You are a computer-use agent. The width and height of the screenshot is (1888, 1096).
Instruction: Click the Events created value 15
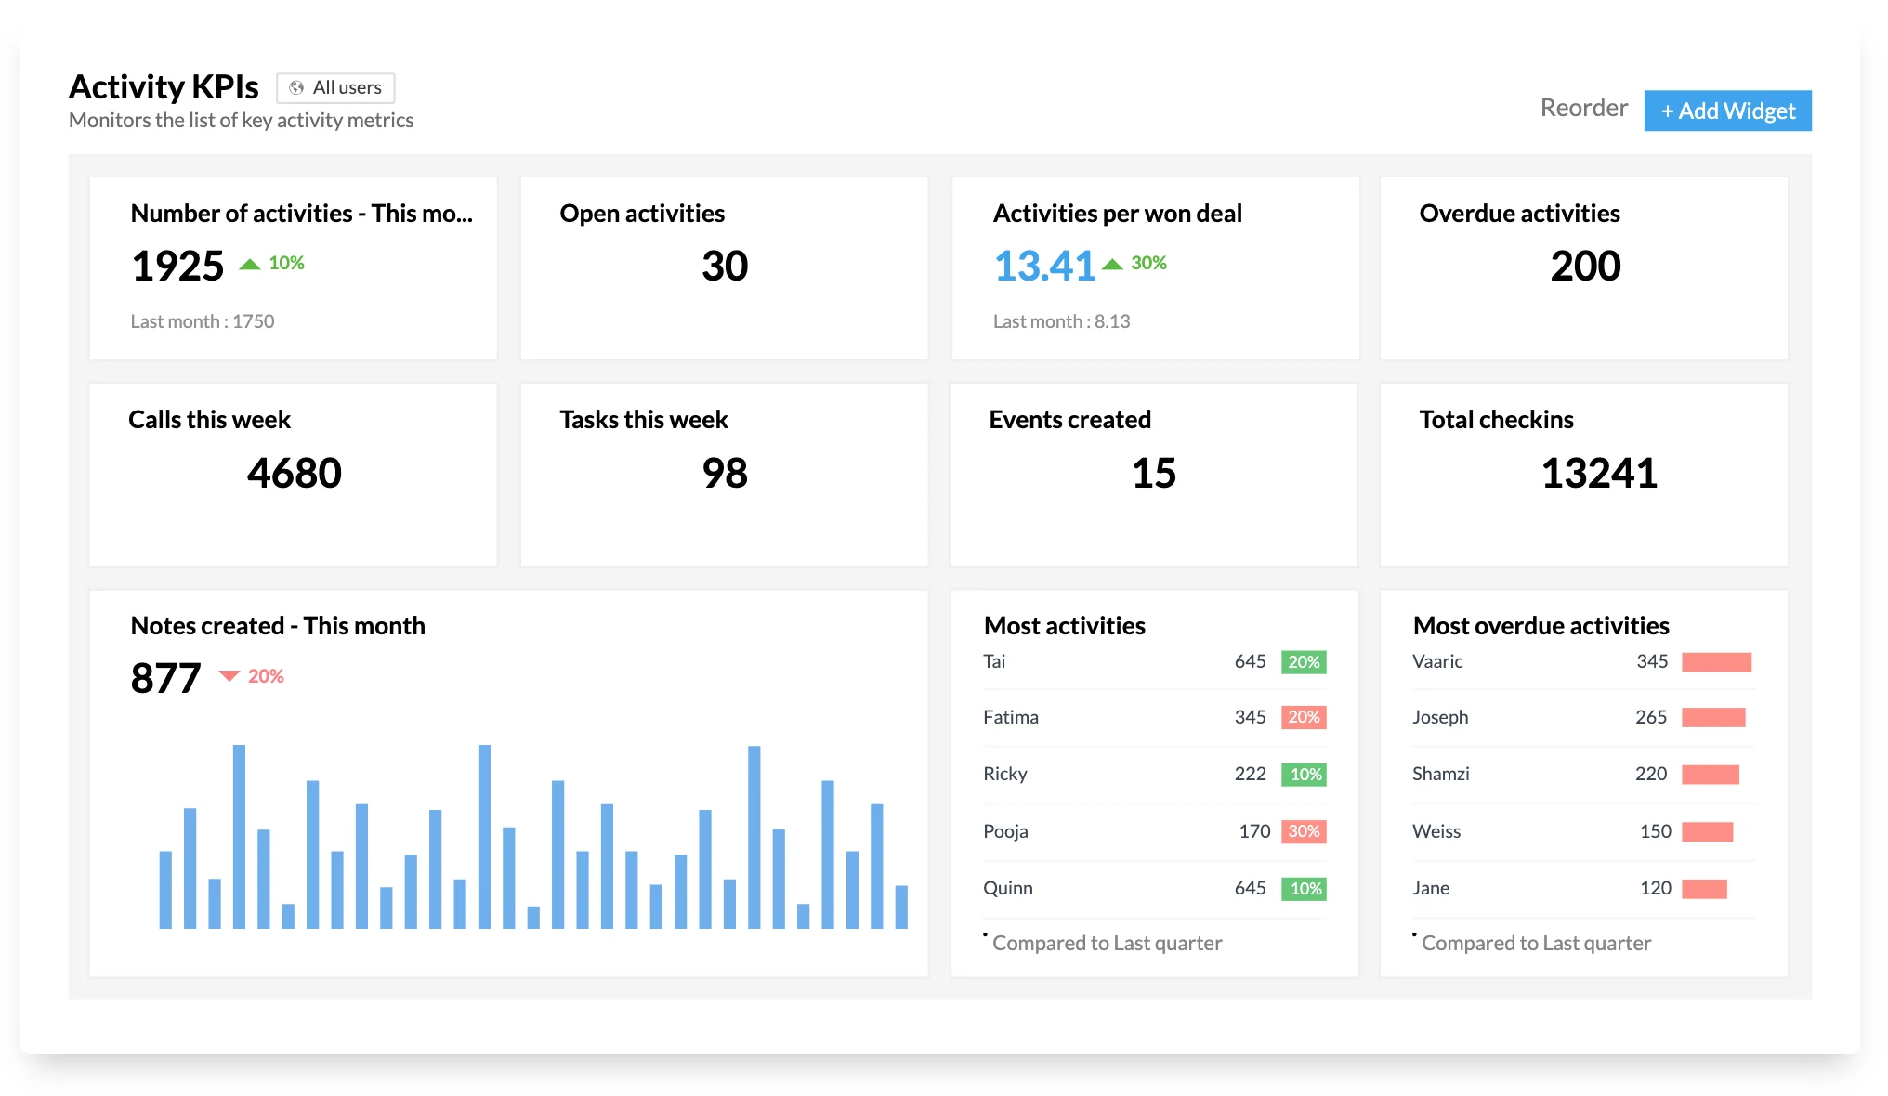coord(1154,473)
